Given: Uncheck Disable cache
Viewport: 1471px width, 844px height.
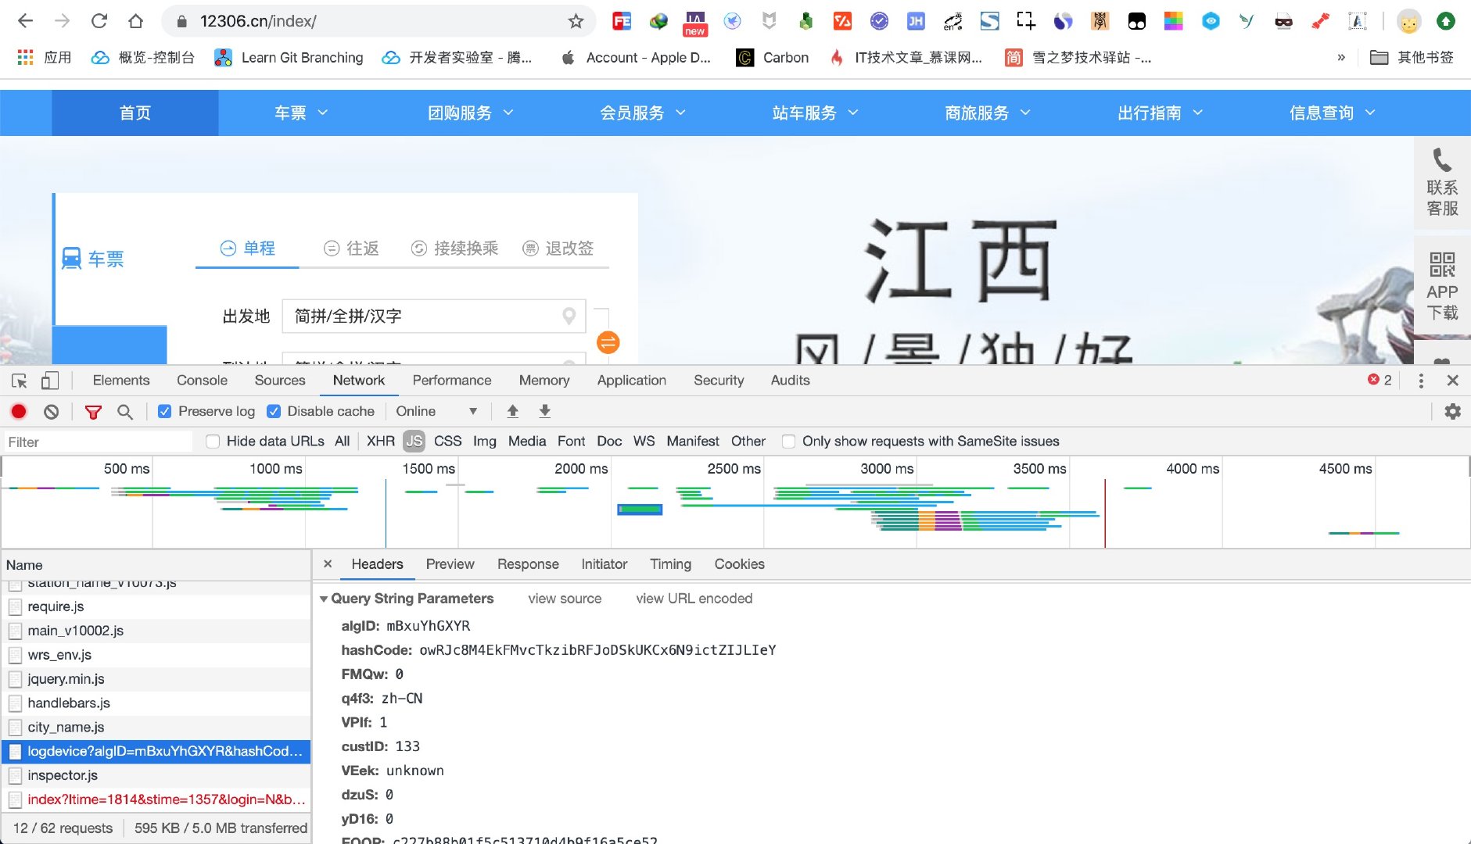Looking at the screenshot, I should click(x=274, y=410).
